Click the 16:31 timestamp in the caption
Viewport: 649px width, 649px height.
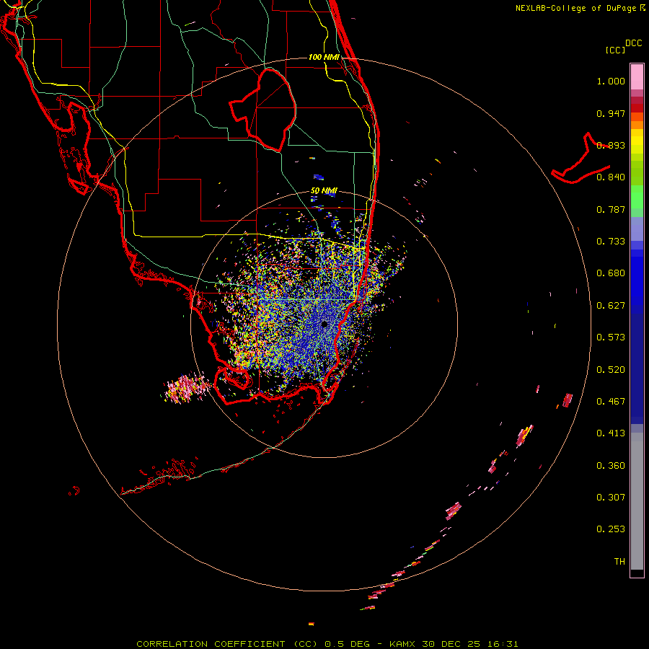tap(503, 644)
